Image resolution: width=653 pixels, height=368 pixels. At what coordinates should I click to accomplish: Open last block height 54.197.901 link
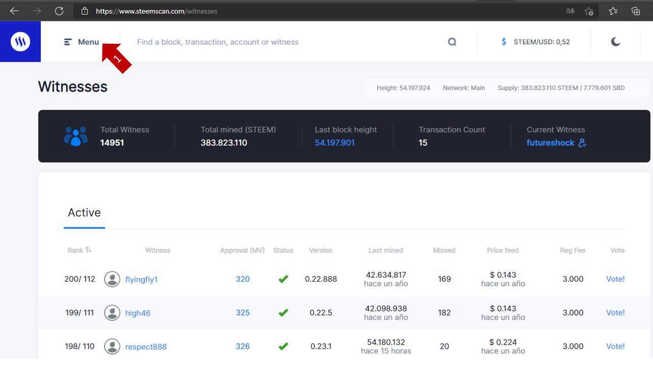pos(335,143)
